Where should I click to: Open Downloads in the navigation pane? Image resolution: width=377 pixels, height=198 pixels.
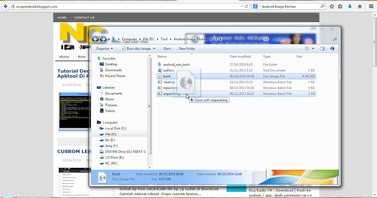pyautogui.click(x=113, y=70)
